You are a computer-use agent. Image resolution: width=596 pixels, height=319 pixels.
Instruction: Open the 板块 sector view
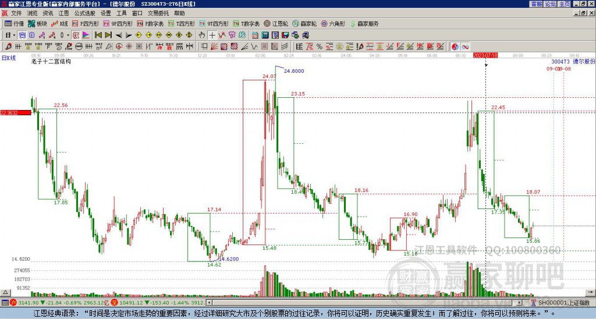[38, 23]
